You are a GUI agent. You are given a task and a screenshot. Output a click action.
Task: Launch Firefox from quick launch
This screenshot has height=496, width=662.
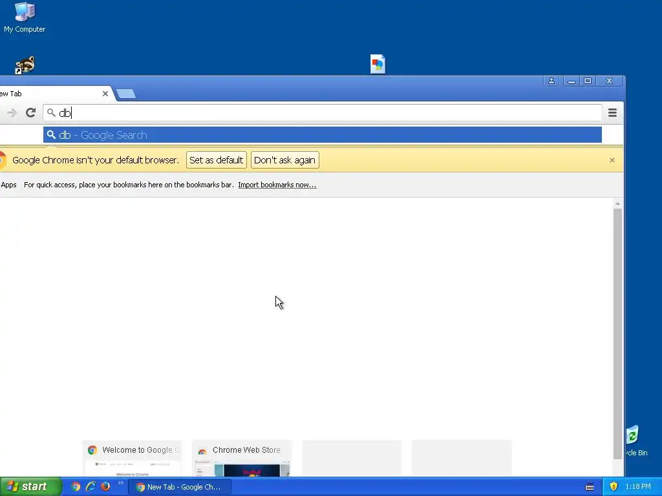click(x=105, y=486)
